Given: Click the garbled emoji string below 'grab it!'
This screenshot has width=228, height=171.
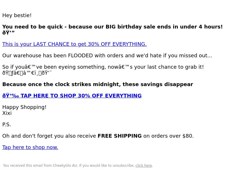Looking at the screenshot, I should (x=27, y=73).
